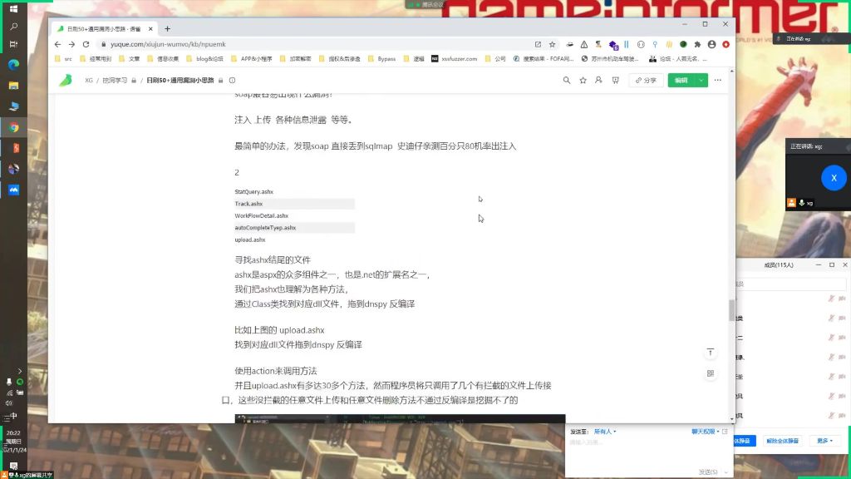Launch Microsoft Edge from taskbar
Viewport: 851px width, 479px height.
pos(13,65)
